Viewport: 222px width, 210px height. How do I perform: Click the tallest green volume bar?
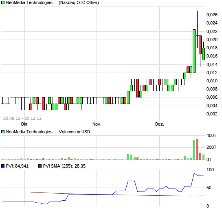tap(194, 150)
